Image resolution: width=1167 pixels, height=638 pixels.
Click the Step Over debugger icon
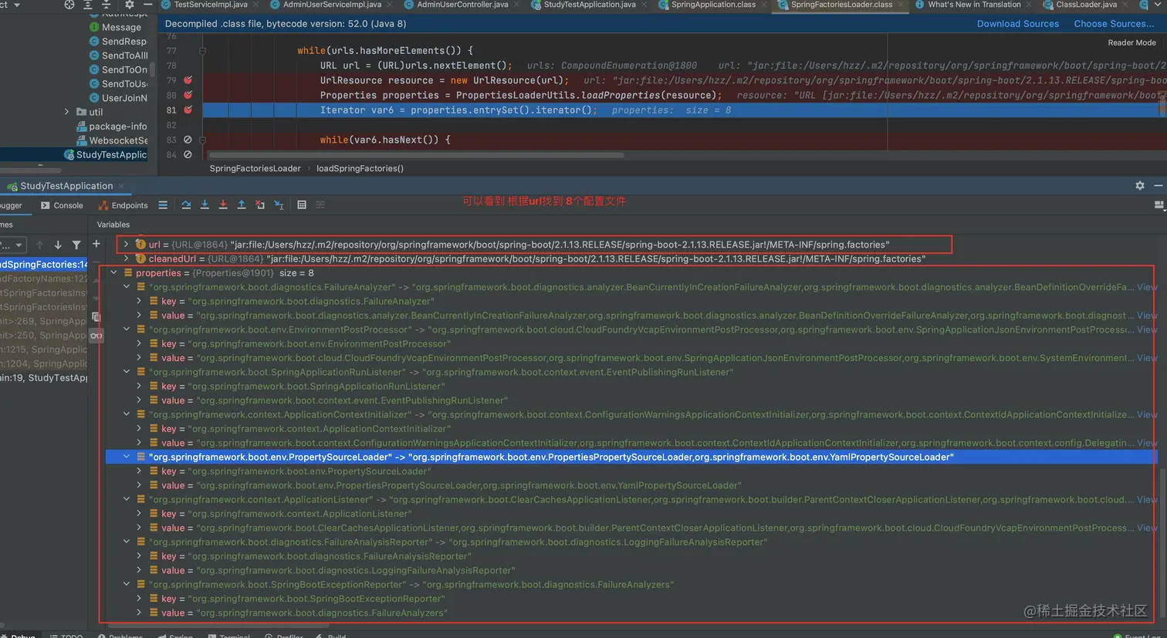click(186, 205)
